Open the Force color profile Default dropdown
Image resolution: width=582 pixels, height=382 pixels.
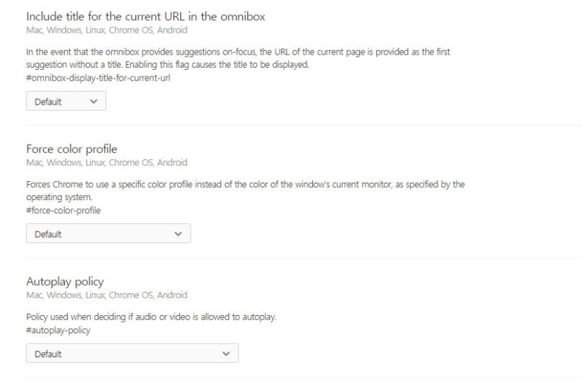(x=108, y=234)
